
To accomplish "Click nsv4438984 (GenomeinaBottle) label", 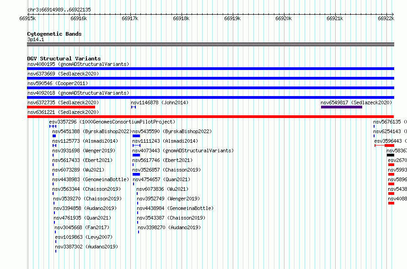I will [175, 208].
